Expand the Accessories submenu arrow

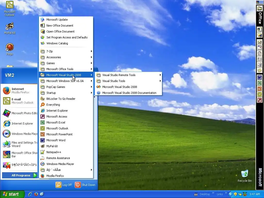(x=92, y=57)
